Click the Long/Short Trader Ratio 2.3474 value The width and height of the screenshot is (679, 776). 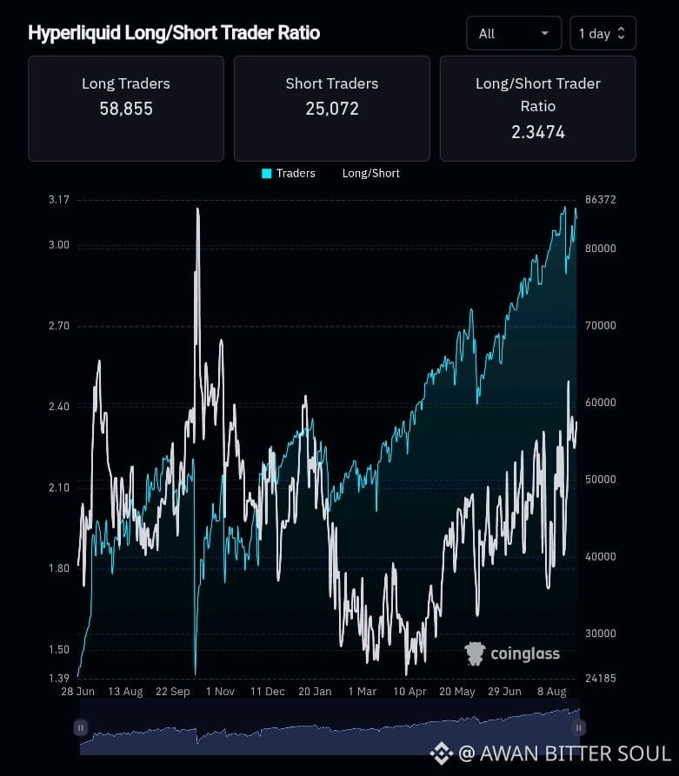(538, 132)
